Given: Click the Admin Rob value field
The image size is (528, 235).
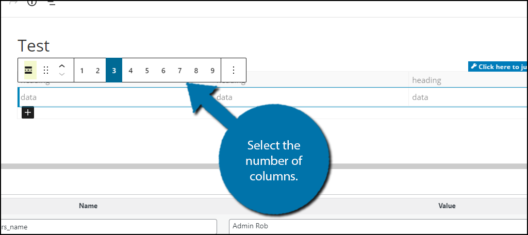Looking at the screenshot, I should [378, 226].
